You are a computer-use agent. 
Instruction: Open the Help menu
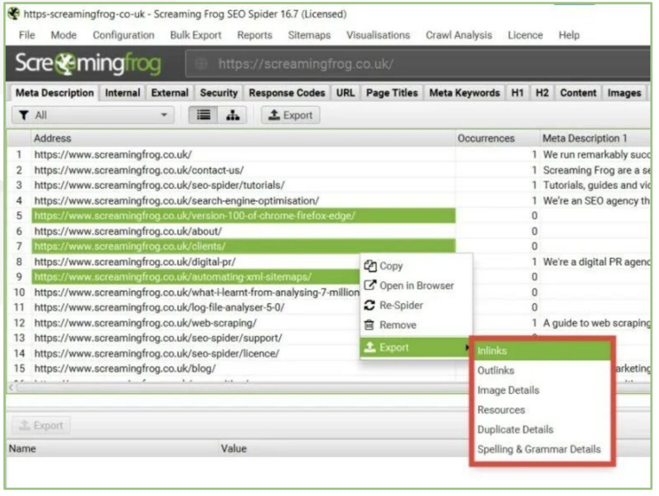point(569,35)
